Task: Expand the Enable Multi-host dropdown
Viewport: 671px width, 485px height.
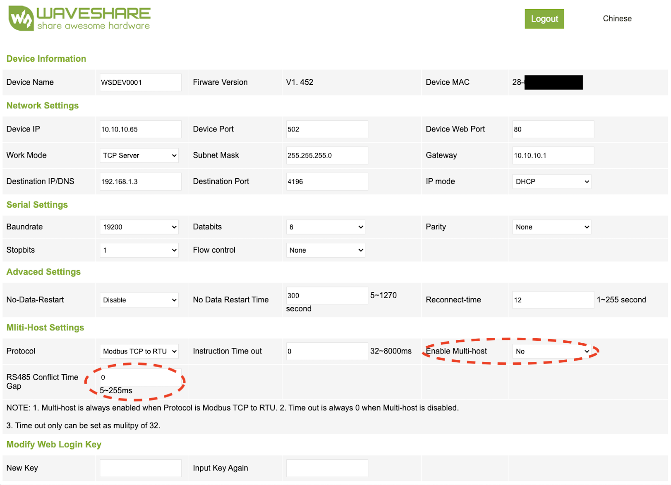Action: pyautogui.click(x=551, y=351)
